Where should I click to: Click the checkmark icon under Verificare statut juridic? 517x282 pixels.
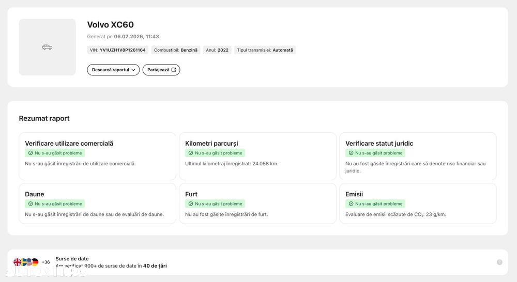click(351, 153)
